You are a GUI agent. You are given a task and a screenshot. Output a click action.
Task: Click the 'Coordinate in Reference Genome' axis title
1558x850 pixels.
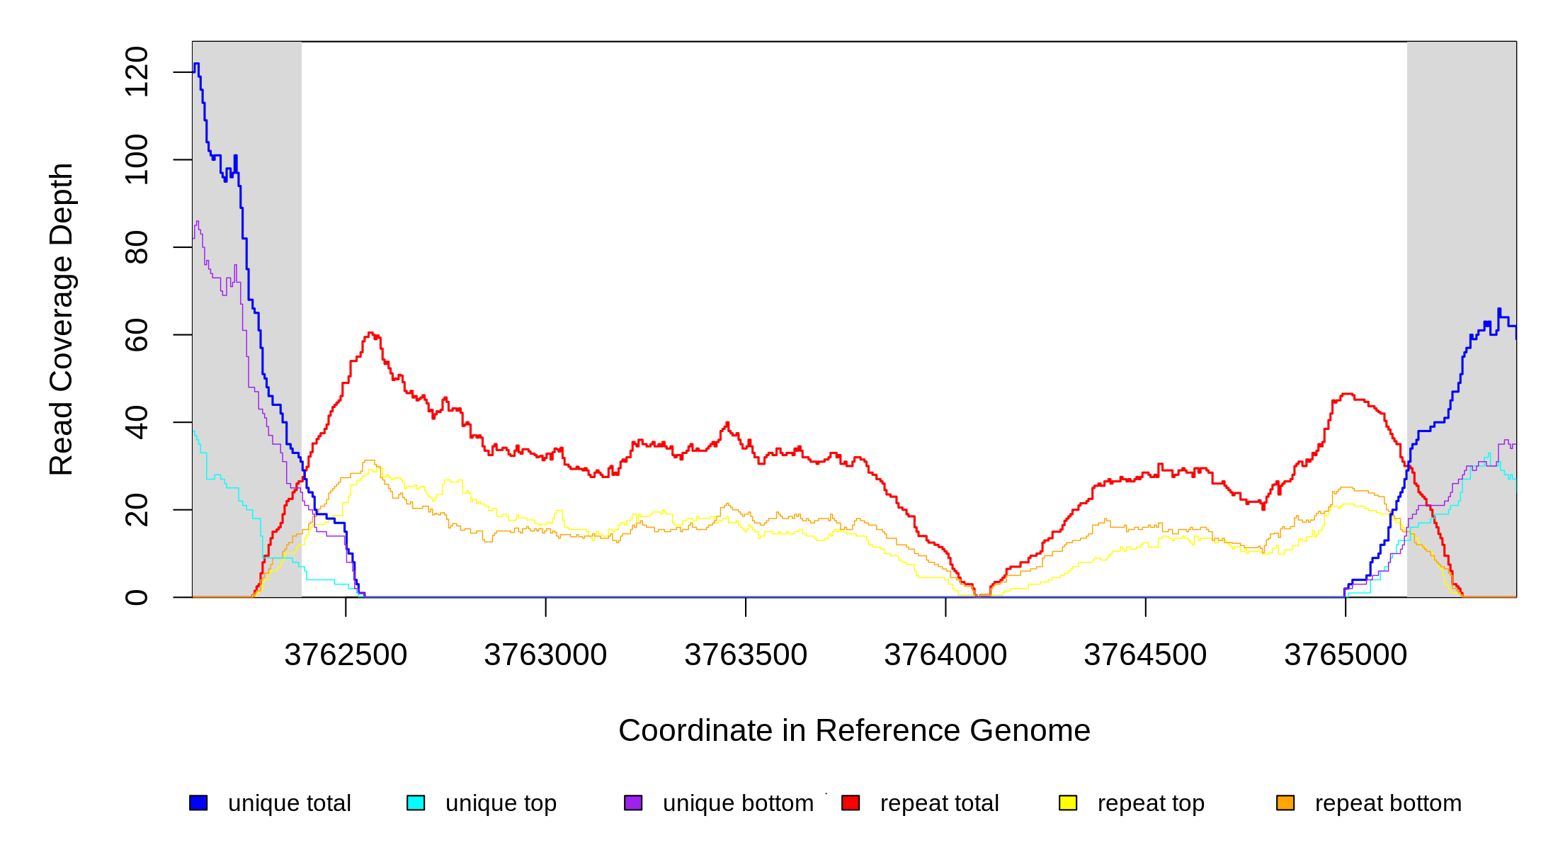coord(854,730)
